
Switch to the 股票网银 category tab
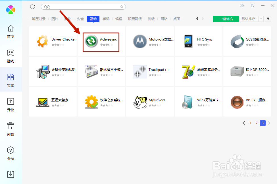[135, 19]
